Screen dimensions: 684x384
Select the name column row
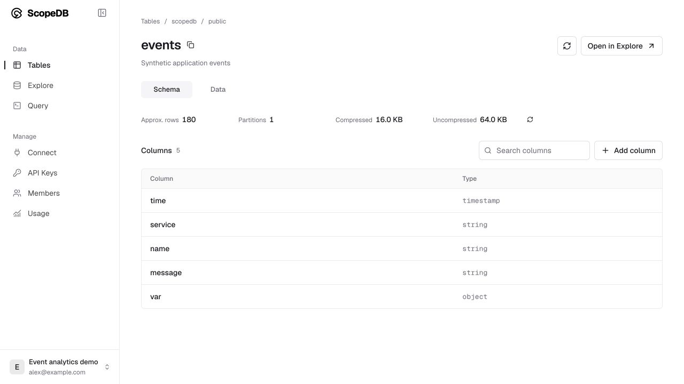point(402,249)
